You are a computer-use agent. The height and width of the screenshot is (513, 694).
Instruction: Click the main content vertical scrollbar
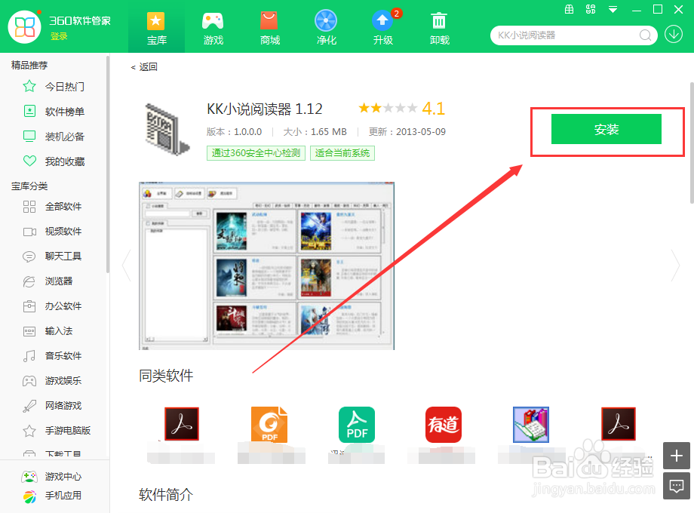coord(692,142)
